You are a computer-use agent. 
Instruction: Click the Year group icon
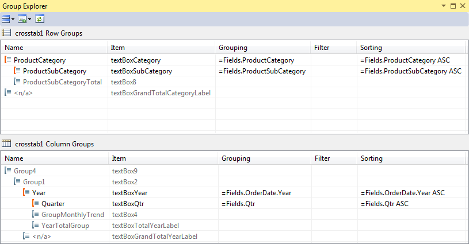(26, 192)
